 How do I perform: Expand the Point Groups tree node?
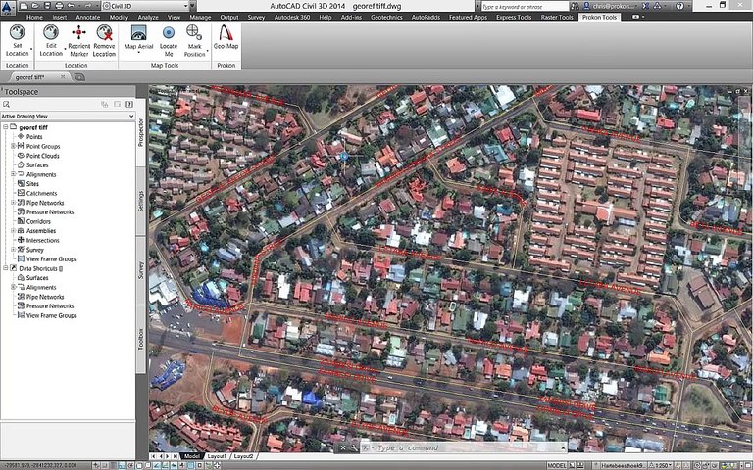13,146
